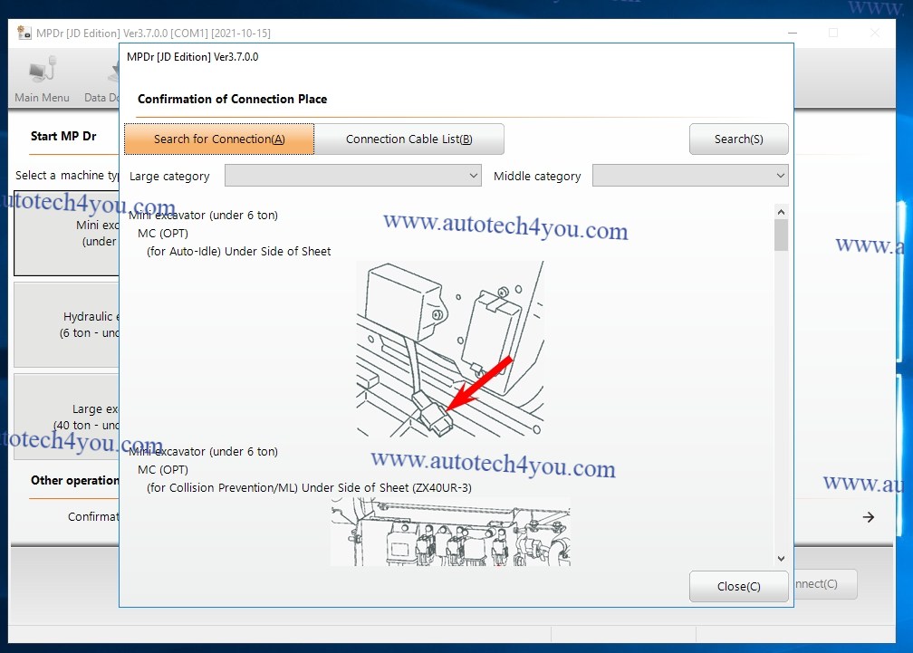Click the scrollbar down arrow in results list
The height and width of the screenshot is (653, 913).
coord(781,559)
